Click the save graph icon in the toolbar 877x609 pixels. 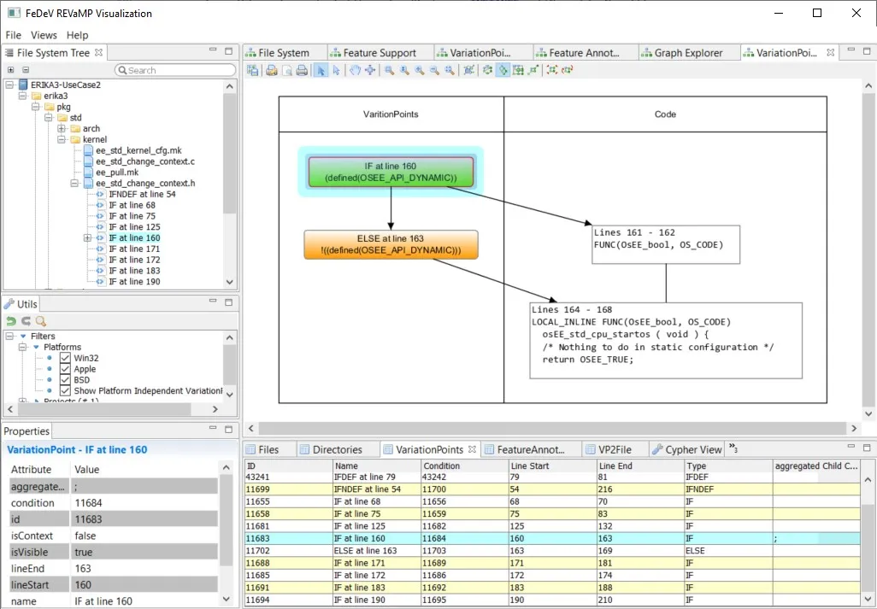point(253,70)
